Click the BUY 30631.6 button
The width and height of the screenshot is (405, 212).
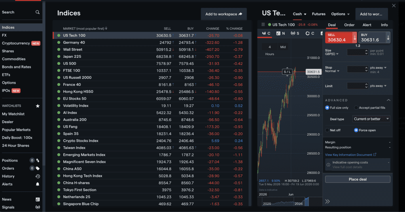(374, 38)
